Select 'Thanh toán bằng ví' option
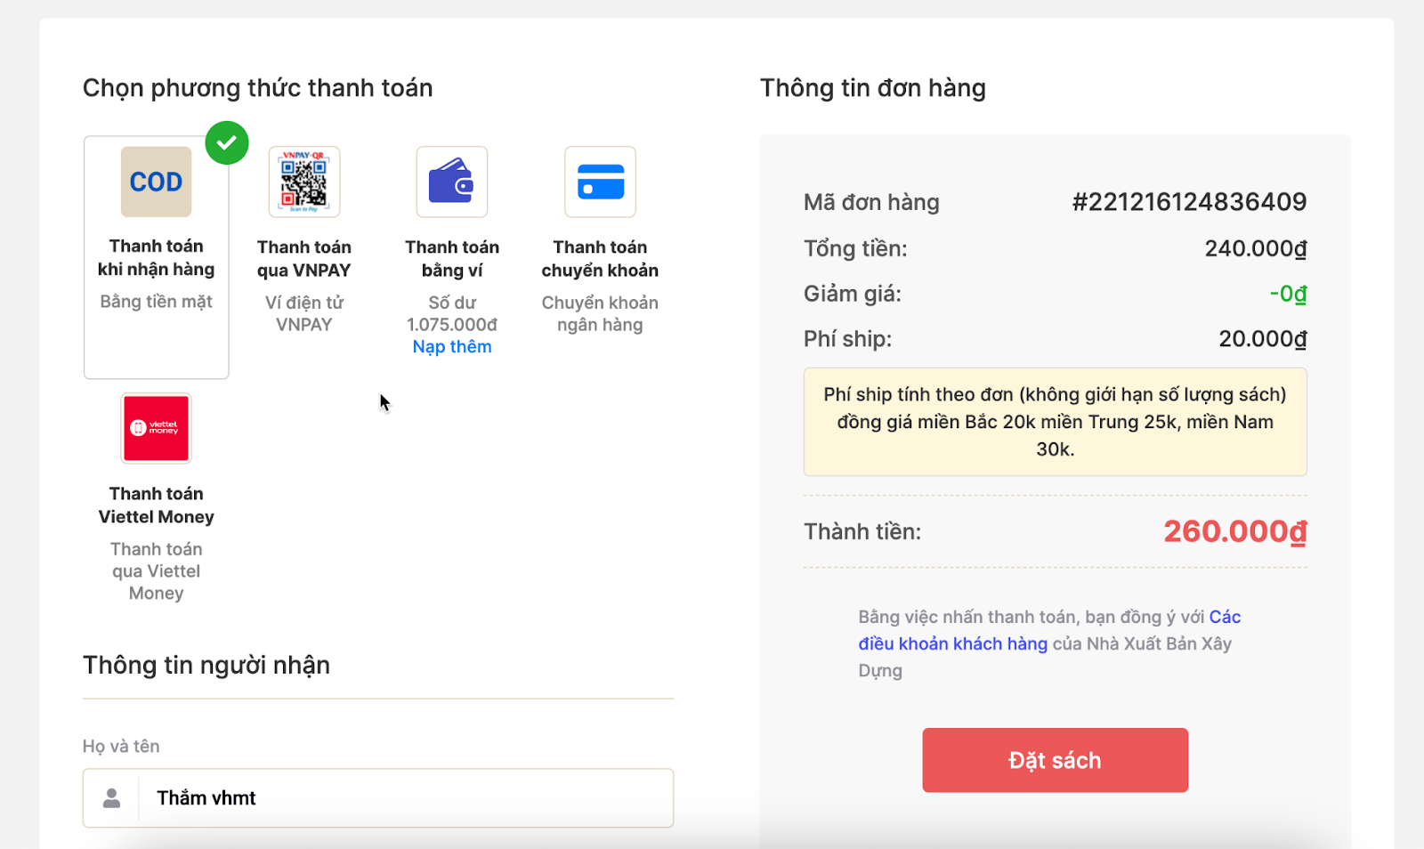 (452, 259)
